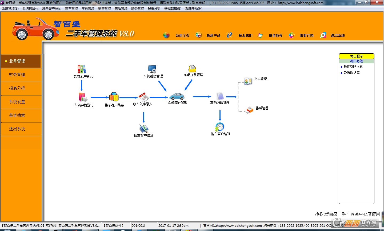
Task: Open the 车辆销售管理 notepad icon
Action: [x=220, y=96]
